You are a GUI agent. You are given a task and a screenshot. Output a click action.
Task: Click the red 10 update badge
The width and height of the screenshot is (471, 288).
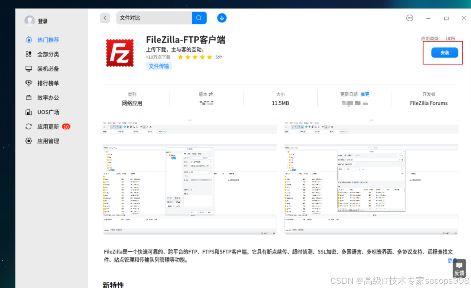[x=66, y=127]
